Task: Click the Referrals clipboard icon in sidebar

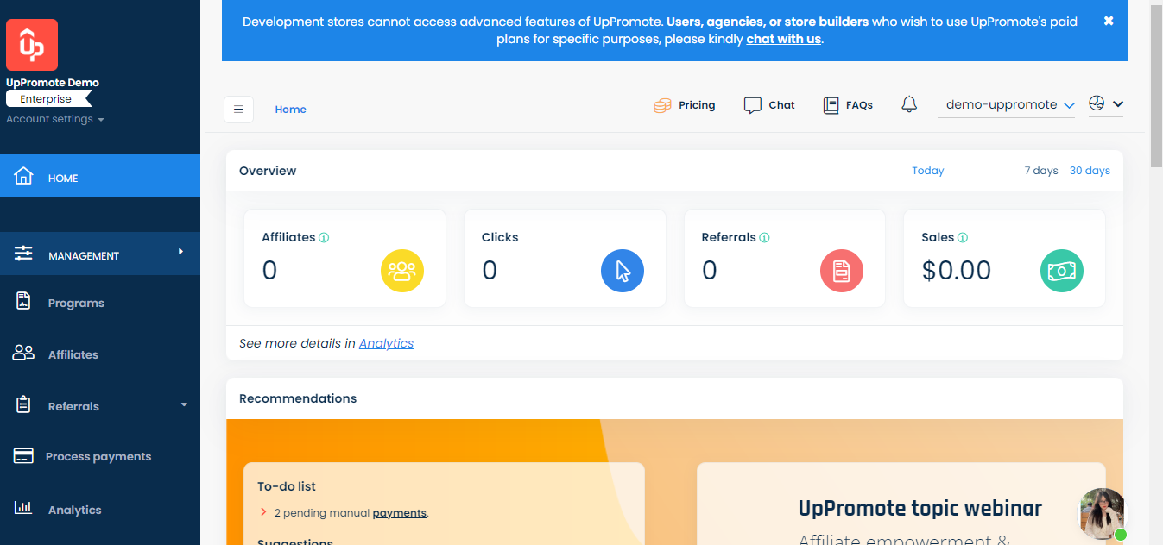Action: (23, 404)
